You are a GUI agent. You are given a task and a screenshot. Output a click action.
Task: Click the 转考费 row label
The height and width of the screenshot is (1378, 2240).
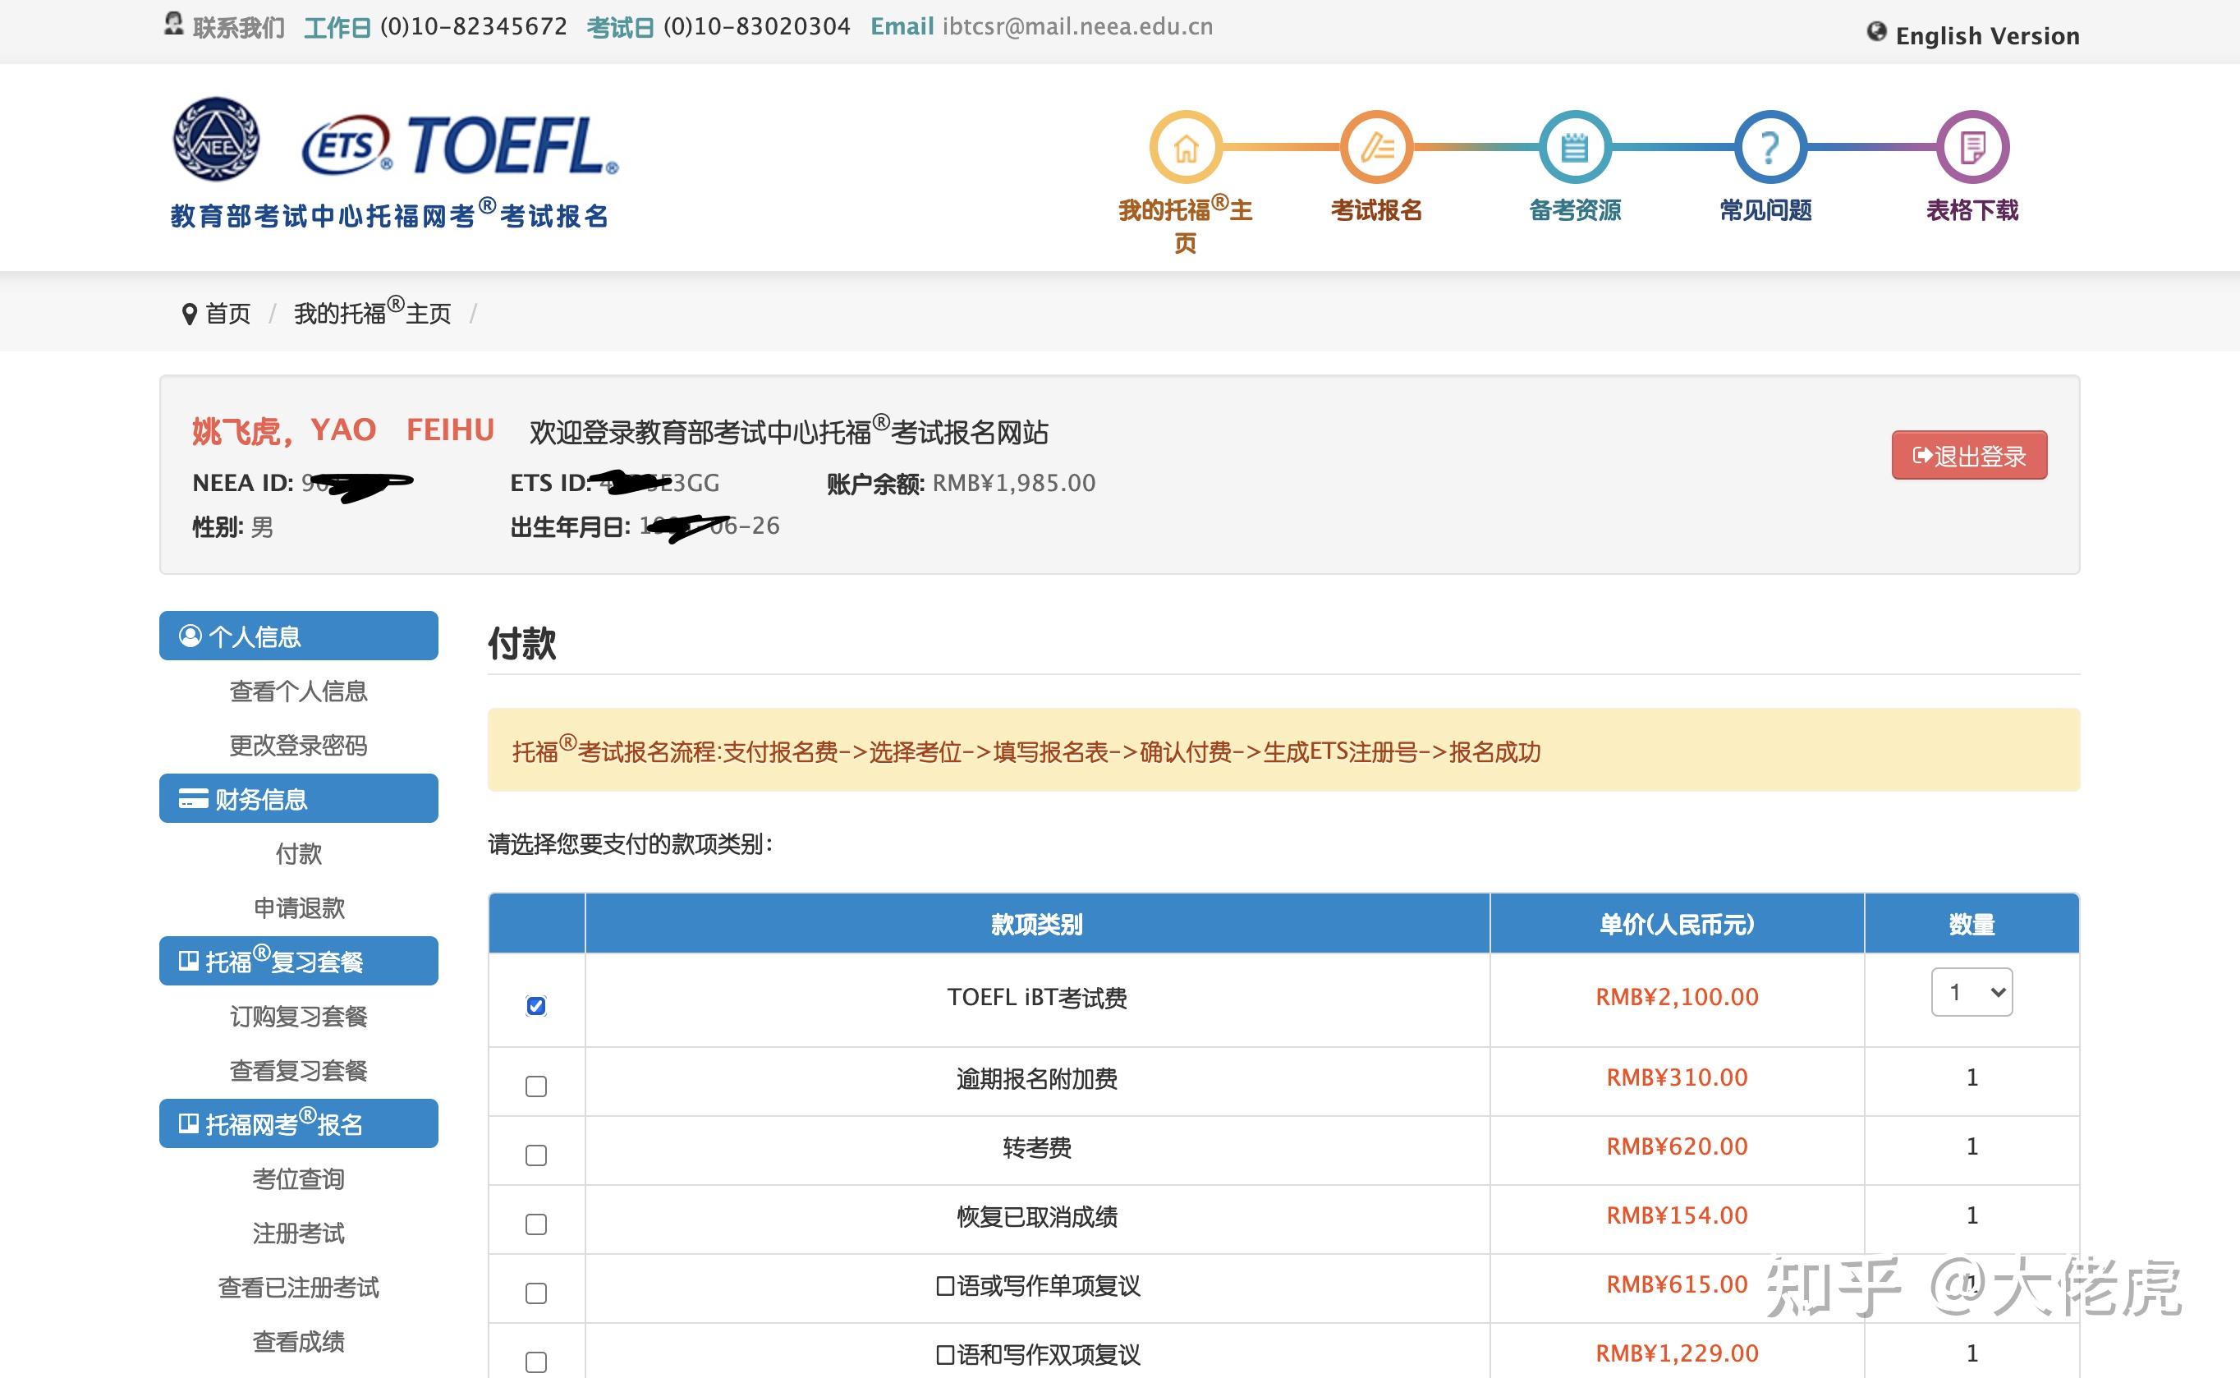click(1037, 1147)
